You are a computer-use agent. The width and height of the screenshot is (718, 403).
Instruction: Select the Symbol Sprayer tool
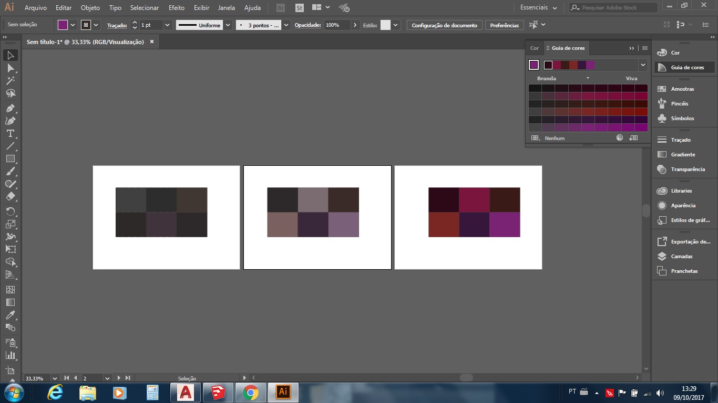click(x=10, y=342)
